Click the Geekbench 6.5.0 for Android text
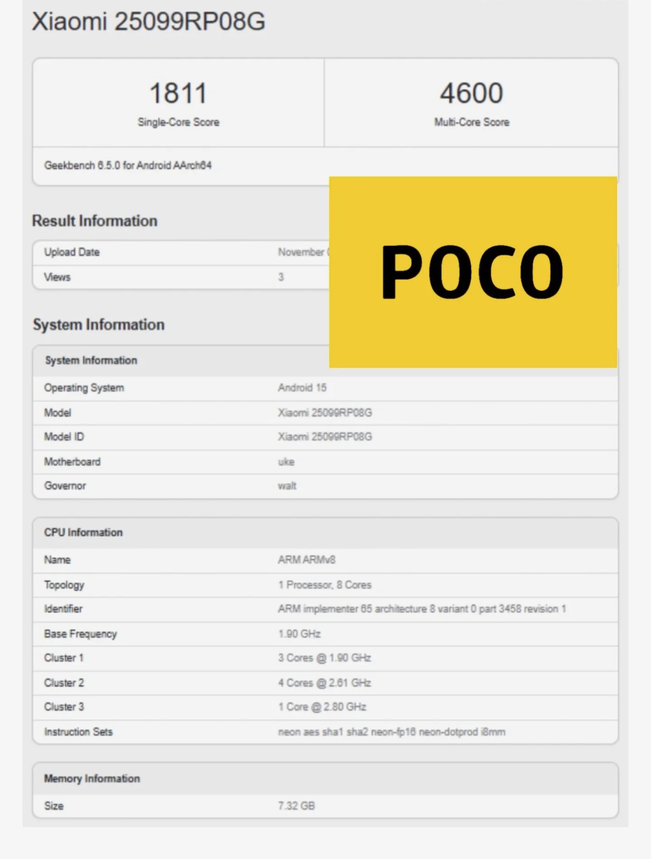The image size is (651, 859). (x=128, y=165)
